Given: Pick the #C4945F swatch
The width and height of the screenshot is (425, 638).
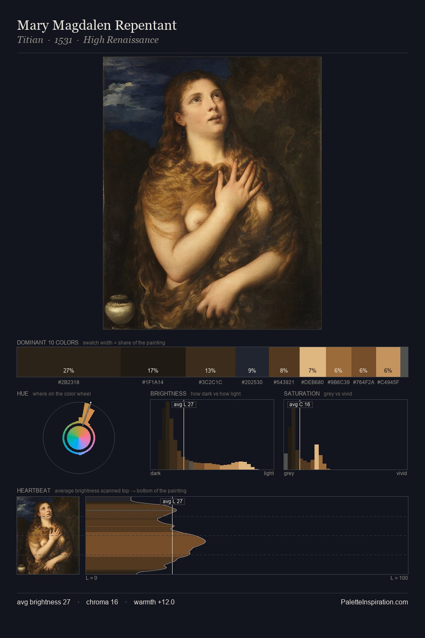Looking at the screenshot, I should coord(388,362).
